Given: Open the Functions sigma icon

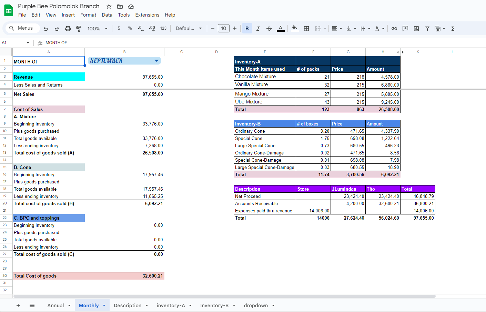Looking at the screenshot, I should 453,29.
